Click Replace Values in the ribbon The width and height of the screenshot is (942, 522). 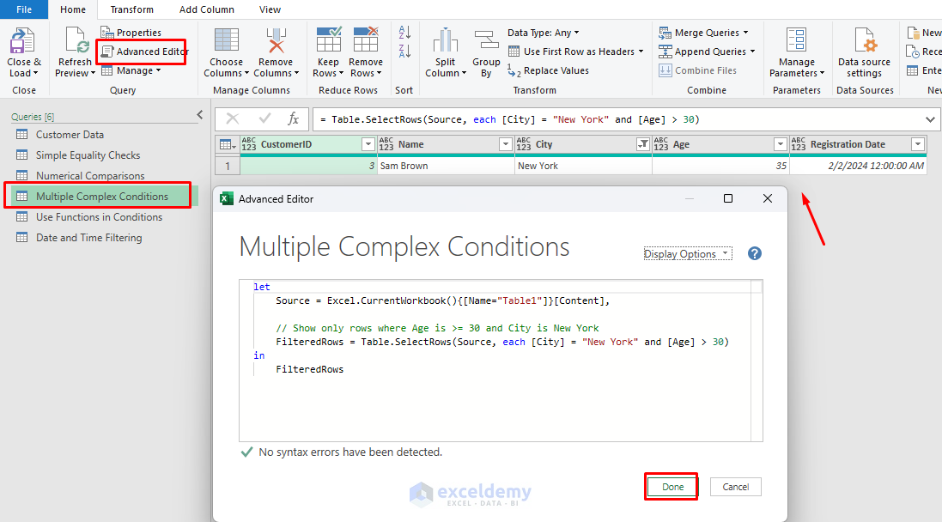[x=548, y=71]
